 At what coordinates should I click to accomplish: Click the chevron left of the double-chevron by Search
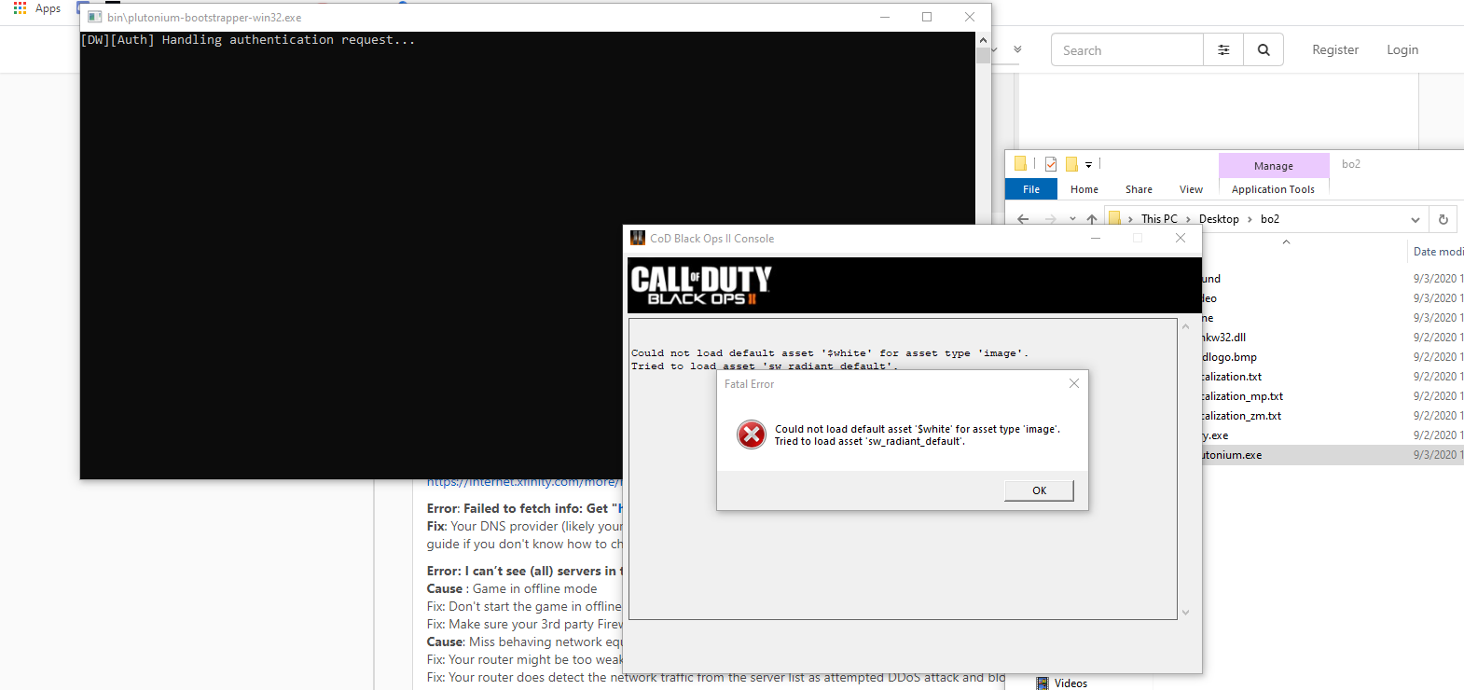click(x=994, y=49)
